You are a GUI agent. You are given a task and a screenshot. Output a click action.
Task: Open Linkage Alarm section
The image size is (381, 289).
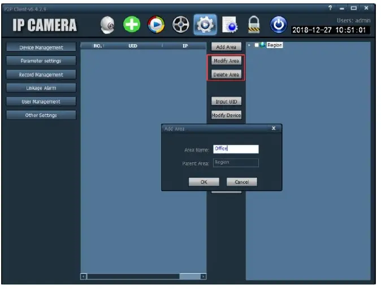(41, 88)
